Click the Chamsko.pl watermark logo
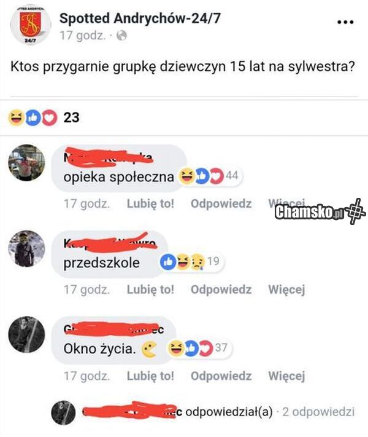This screenshot has height=437, width=368. (x=320, y=212)
